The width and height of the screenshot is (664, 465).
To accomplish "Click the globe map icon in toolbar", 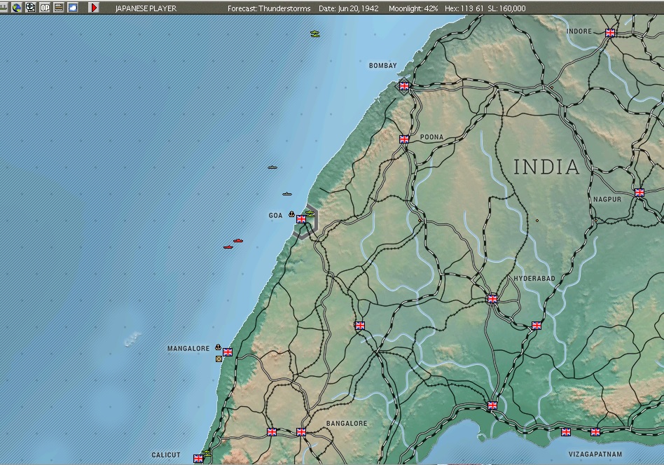I will point(16,7).
